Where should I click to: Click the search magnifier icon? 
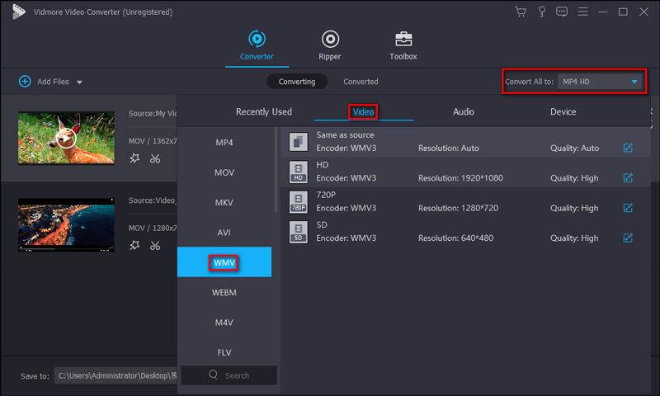tap(214, 375)
